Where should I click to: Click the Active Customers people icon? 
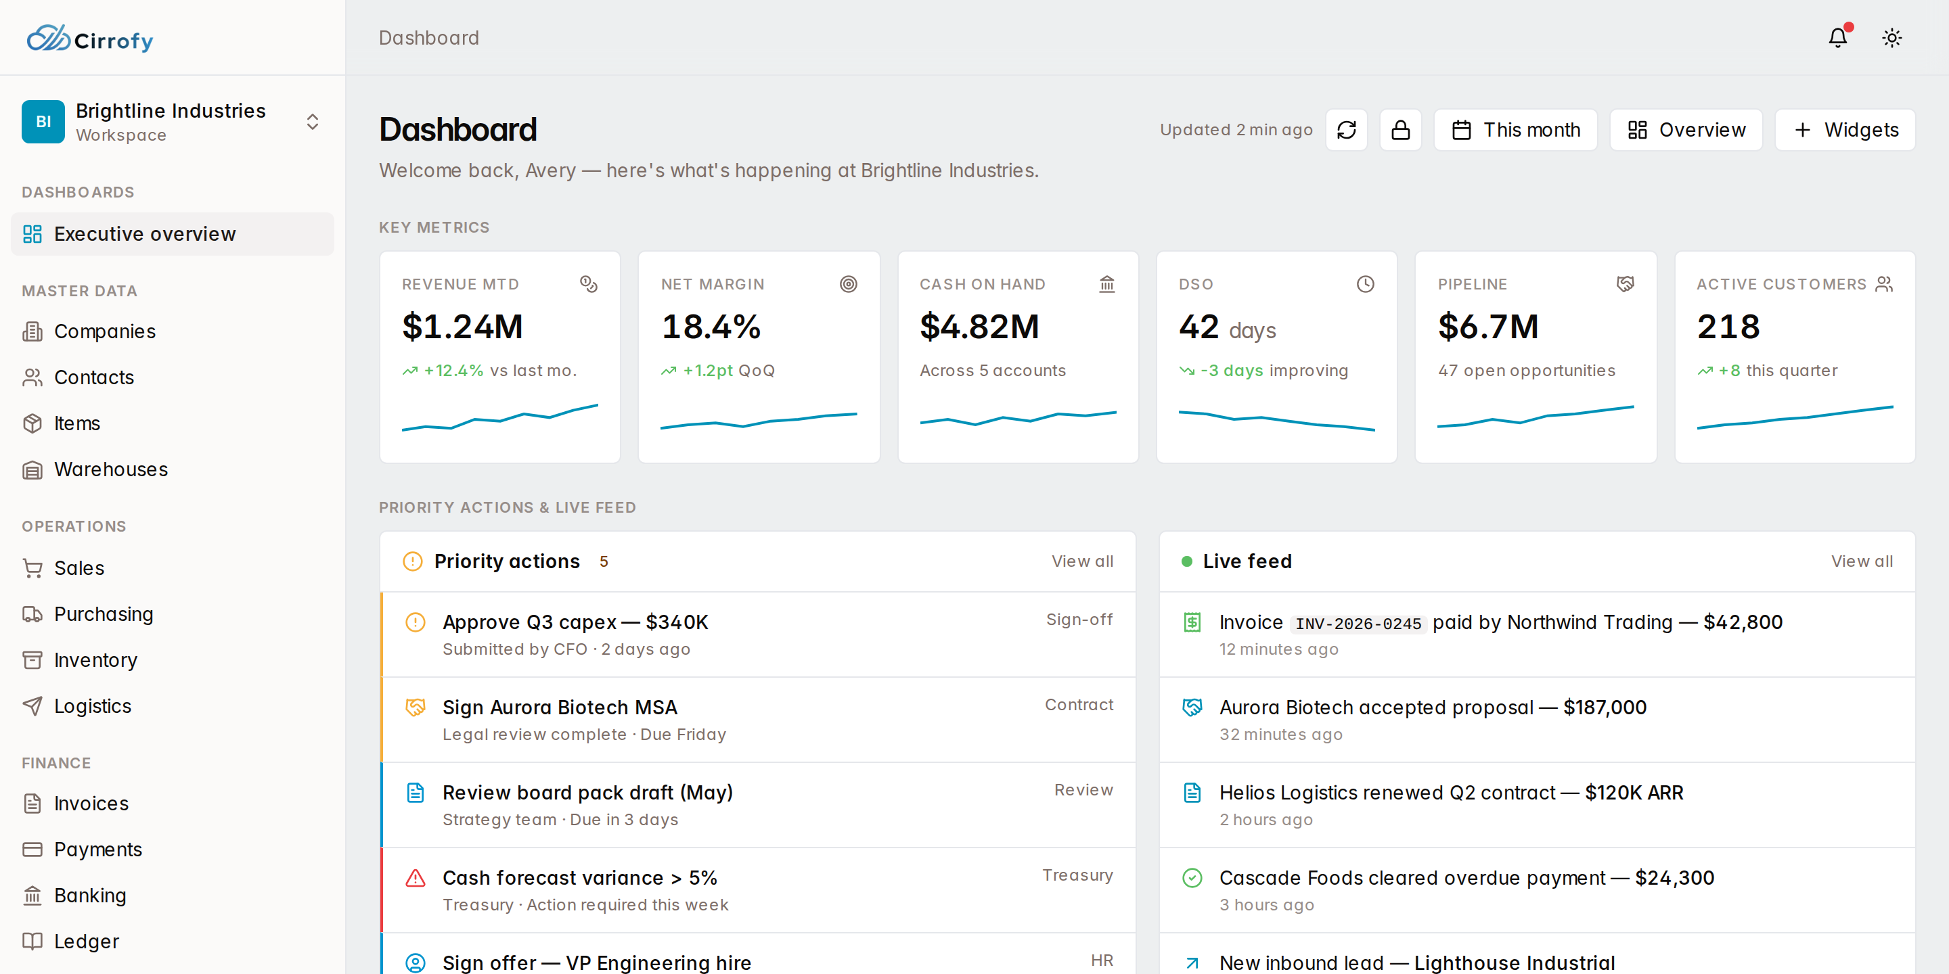pos(1884,284)
